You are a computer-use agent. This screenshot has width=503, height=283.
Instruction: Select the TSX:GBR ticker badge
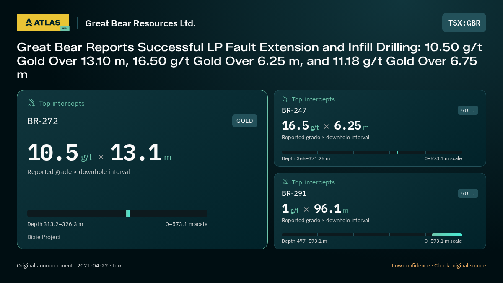(464, 23)
